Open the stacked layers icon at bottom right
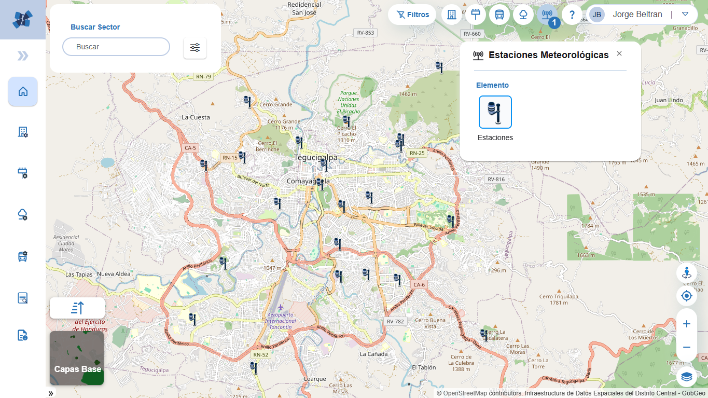Viewport: 708px width, 398px height. (x=687, y=376)
